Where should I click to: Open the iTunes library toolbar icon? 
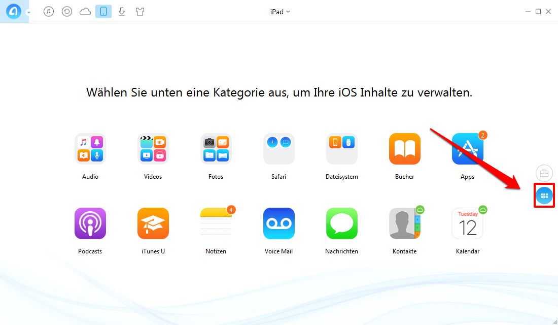[49, 11]
